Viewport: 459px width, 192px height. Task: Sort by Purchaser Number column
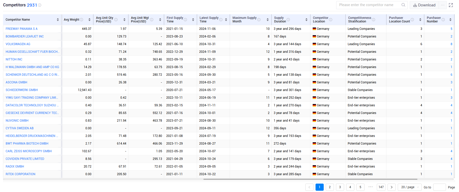(450, 20)
